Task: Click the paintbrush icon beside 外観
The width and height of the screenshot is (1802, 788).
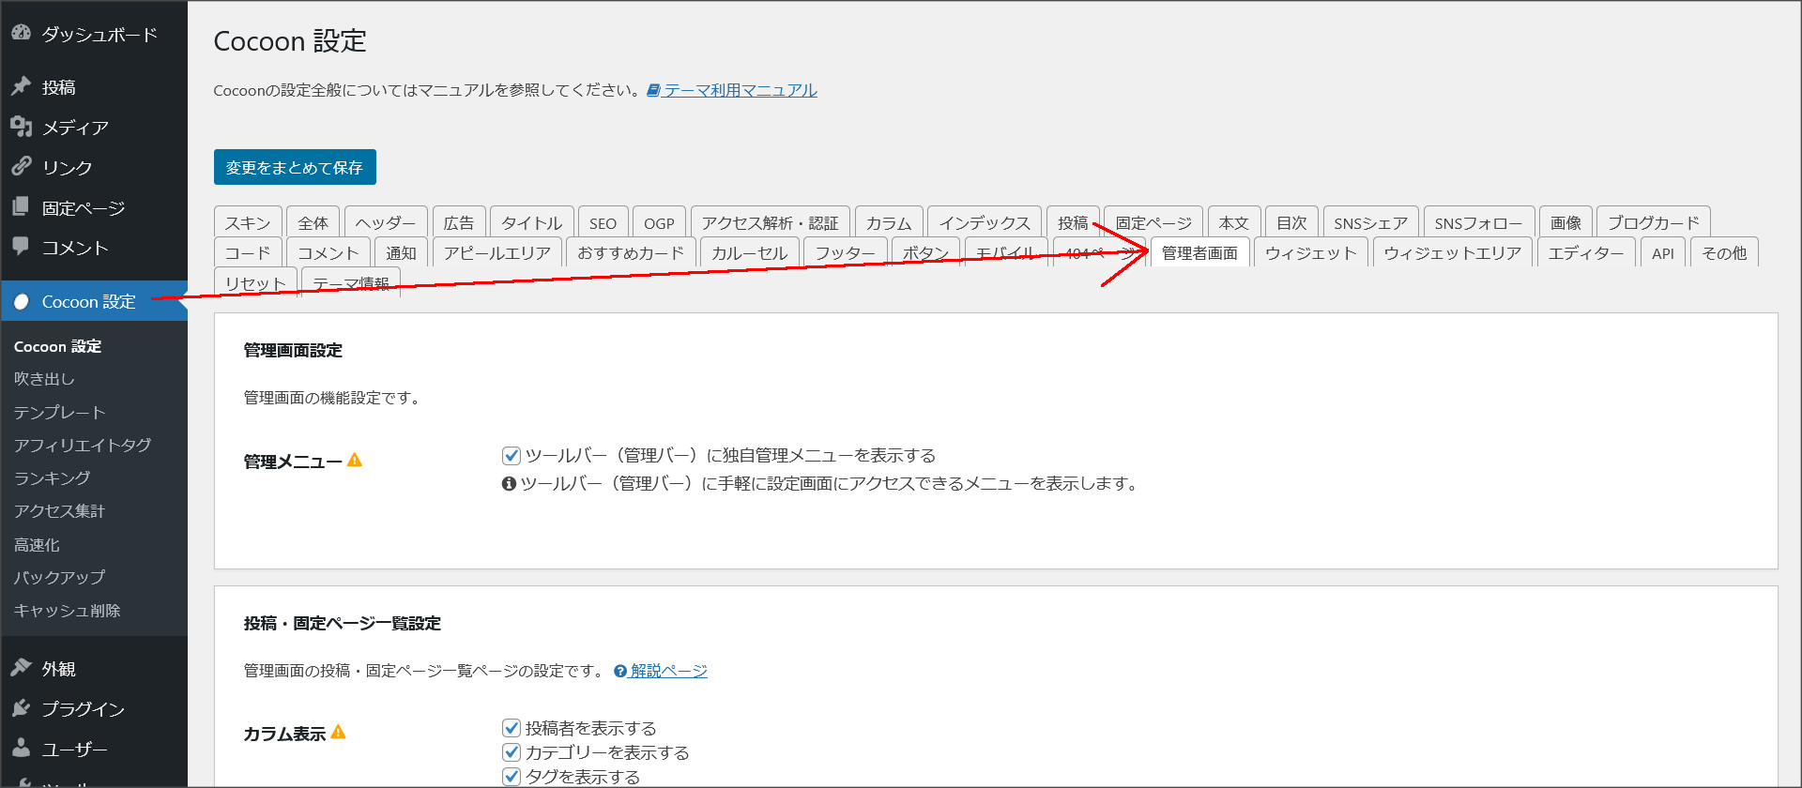Action: pyautogui.click(x=21, y=668)
